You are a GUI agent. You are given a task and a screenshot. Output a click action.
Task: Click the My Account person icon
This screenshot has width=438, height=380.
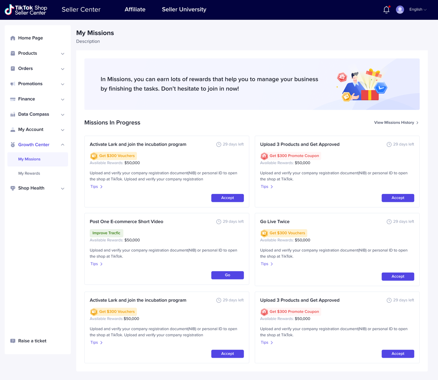pos(13,130)
